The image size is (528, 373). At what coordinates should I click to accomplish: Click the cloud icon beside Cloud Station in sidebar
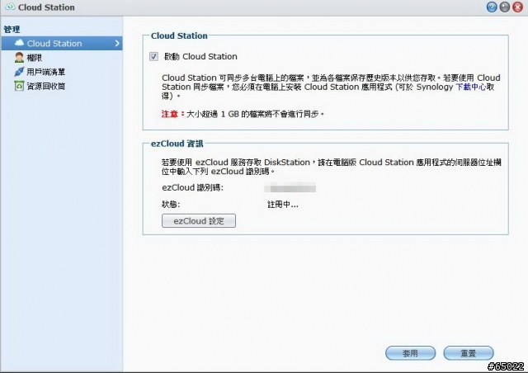(x=20, y=43)
